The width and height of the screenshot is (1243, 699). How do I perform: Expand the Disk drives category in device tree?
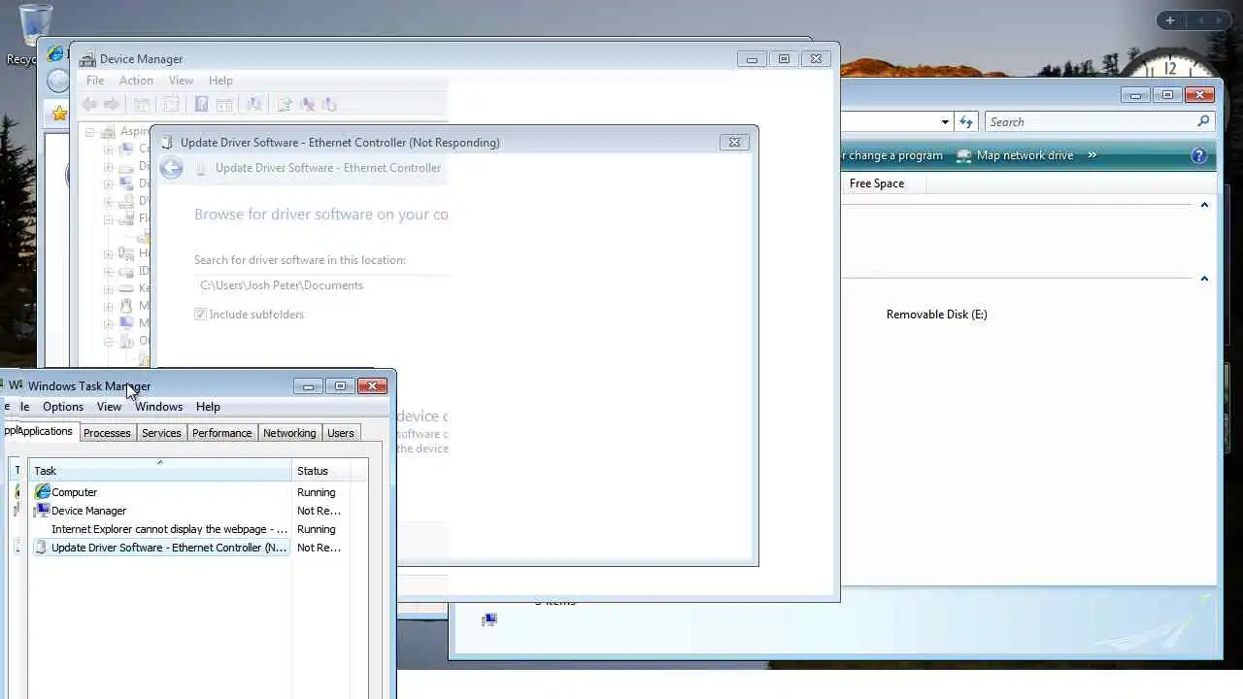[x=109, y=167]
